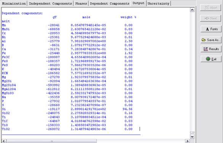Select the Output tab
Viewport: 223px width, 143px height.
coord(139,3)
